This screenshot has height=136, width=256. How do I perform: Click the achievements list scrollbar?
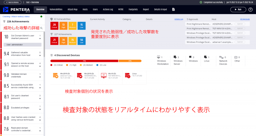click(x=44, y=44)
